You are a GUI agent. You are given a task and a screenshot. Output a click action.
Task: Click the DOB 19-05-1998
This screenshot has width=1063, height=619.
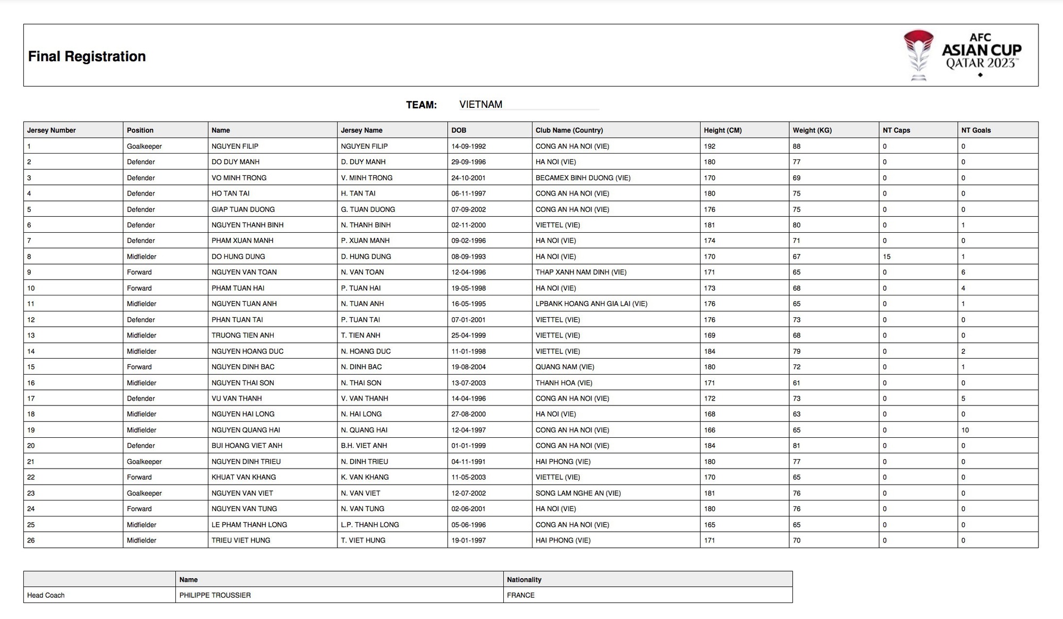point(468,288)
